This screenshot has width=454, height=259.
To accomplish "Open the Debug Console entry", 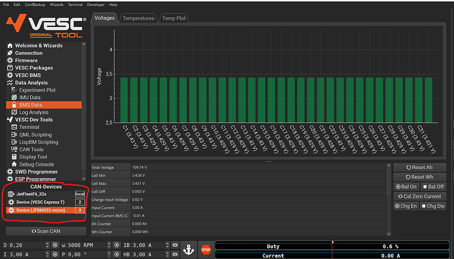I will click(36, 164).
